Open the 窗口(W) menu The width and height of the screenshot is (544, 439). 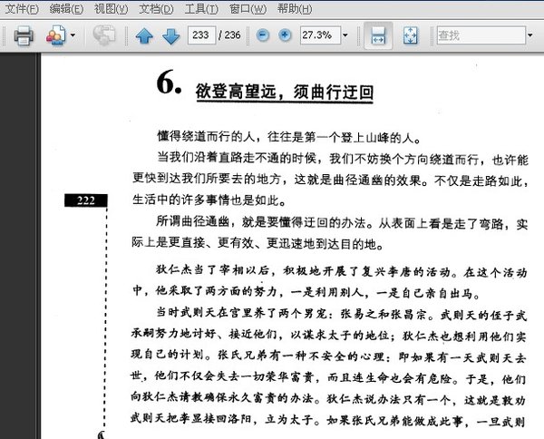pos(248,9)
